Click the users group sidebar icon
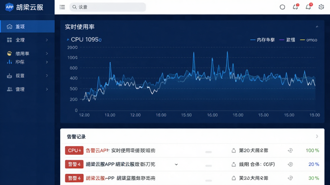The image size is (330, 185). point(9,89)
